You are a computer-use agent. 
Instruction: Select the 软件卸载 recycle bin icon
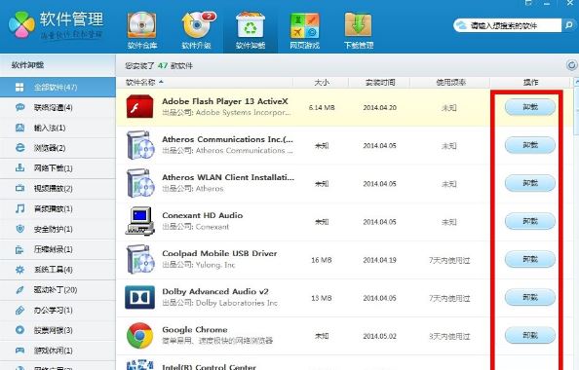251,25
